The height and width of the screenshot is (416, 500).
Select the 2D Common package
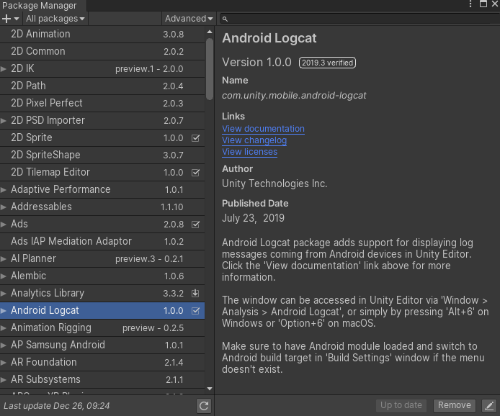point(102,51)
